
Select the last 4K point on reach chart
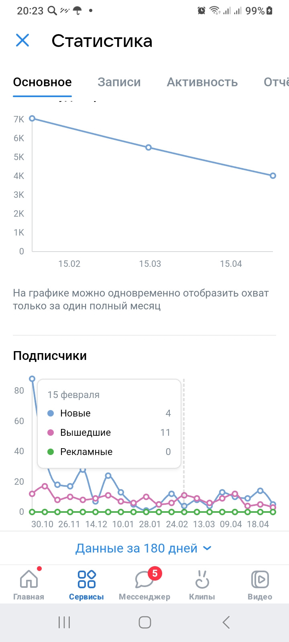click(273, 176)
